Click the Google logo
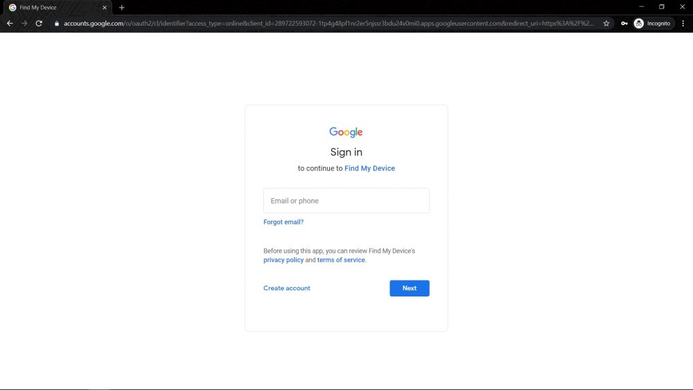 point(346,132)
